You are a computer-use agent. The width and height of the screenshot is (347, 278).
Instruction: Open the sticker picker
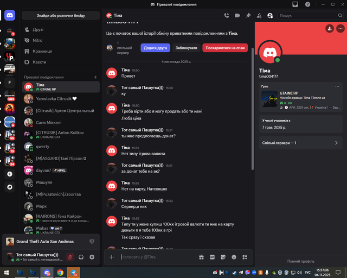(x=223, y=257)
